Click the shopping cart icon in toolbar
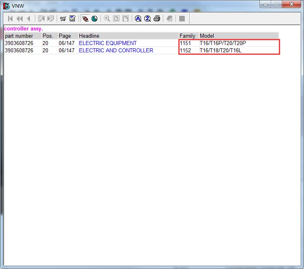 click(x=63, y=19)
